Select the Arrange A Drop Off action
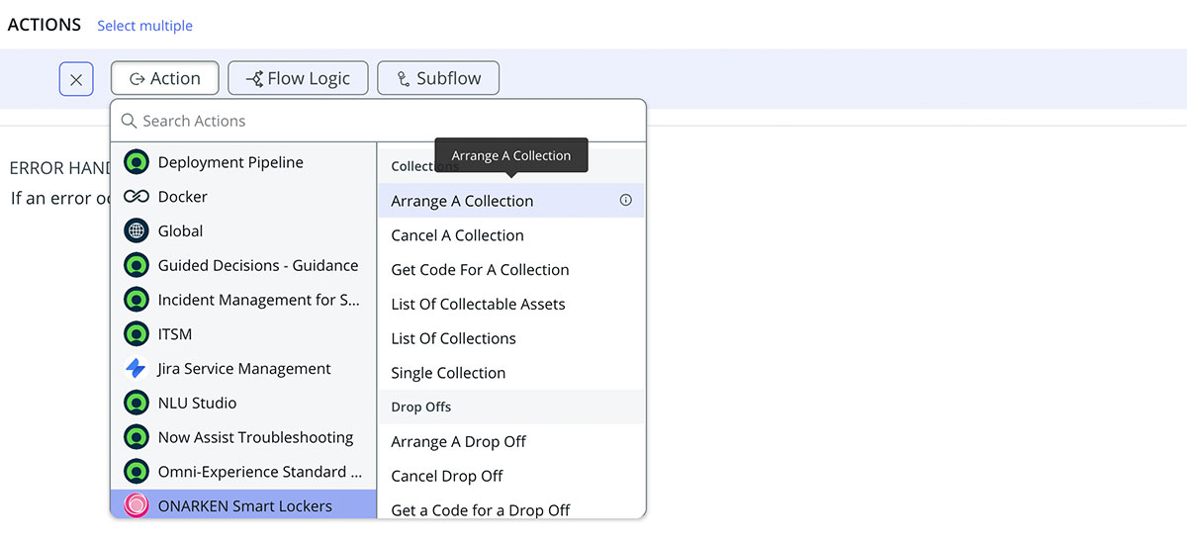 pos(511,441)
